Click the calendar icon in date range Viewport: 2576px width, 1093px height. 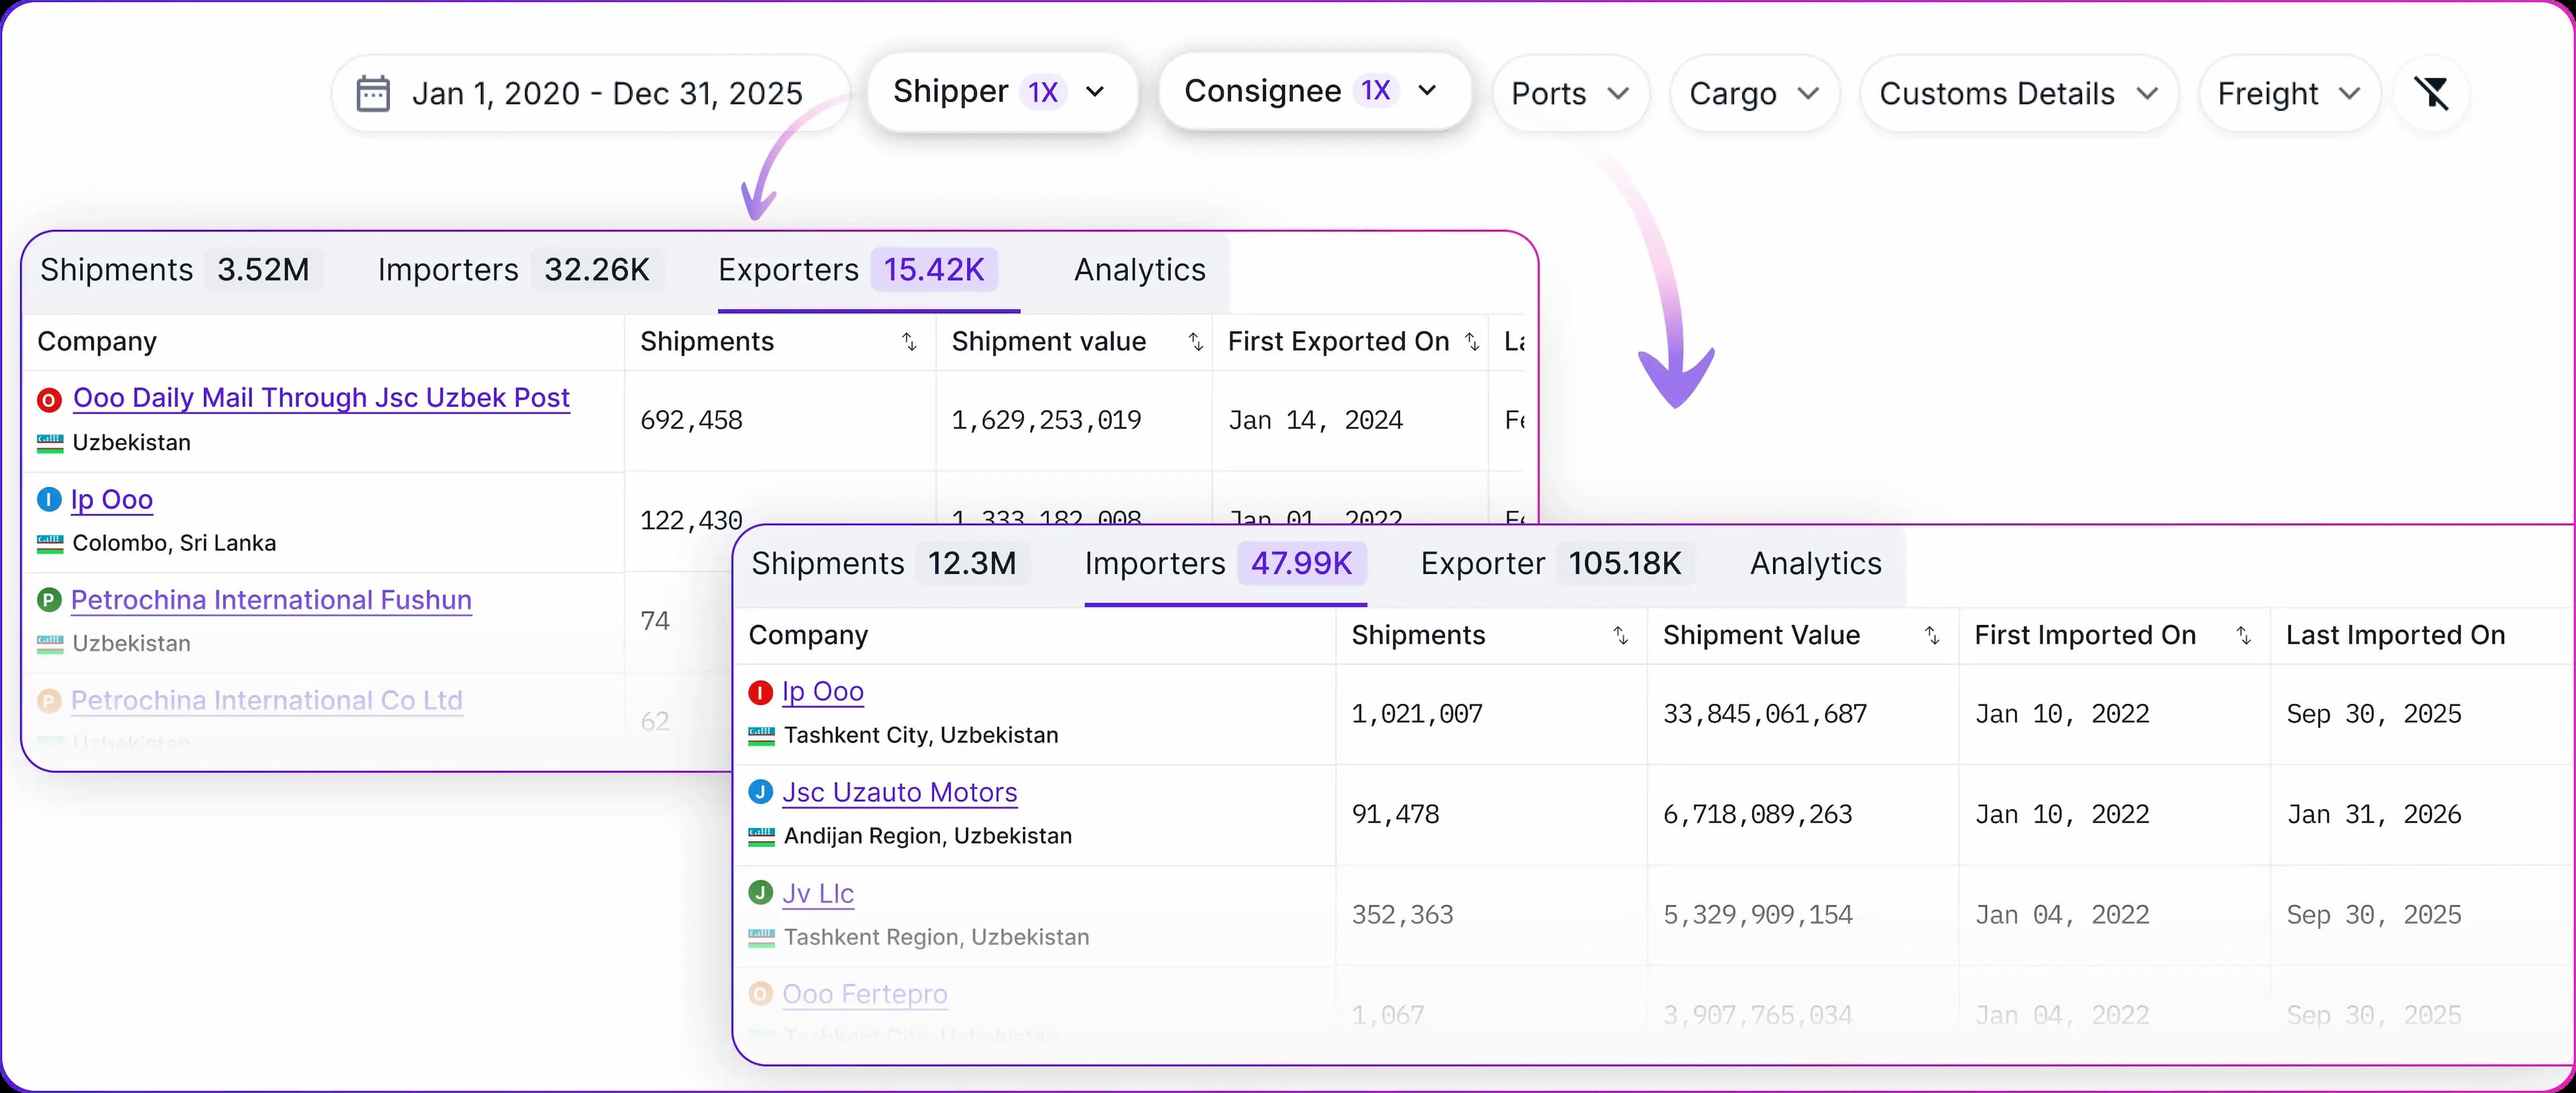(373, 93)
